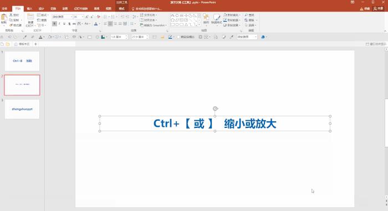Switch to the Slide Show tab
This screenshot has height=211, width=388.
pyautogui.click(x=81, y=9)
